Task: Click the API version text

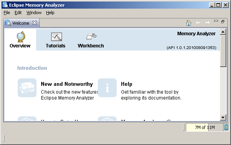Action: (192, 48)
